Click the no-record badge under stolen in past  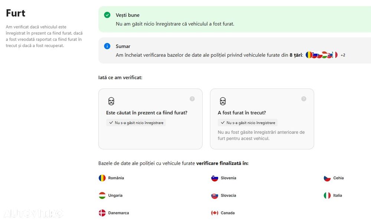pyautogui.click(x=247, y=123)
